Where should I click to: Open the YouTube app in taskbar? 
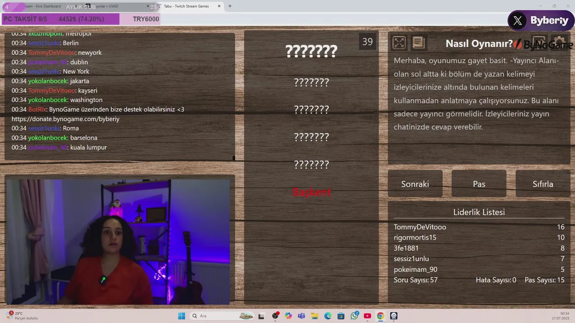(x=367, y=316)
